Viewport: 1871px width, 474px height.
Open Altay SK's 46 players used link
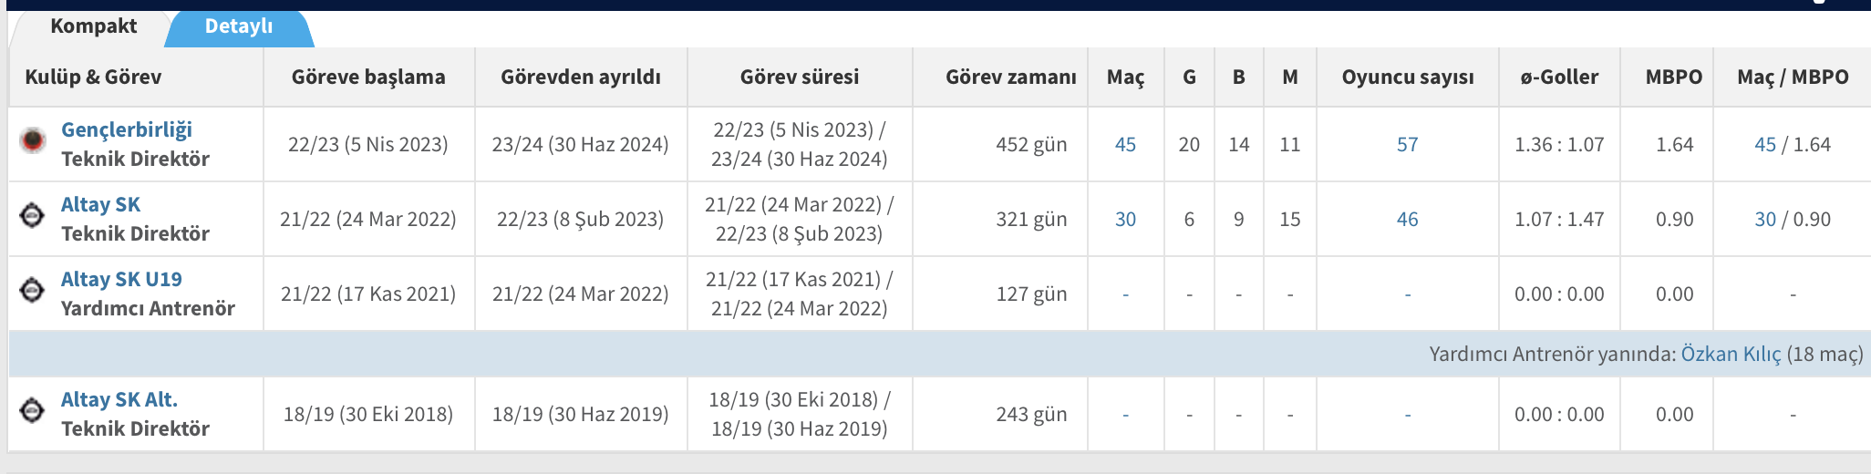(1407, 219)
